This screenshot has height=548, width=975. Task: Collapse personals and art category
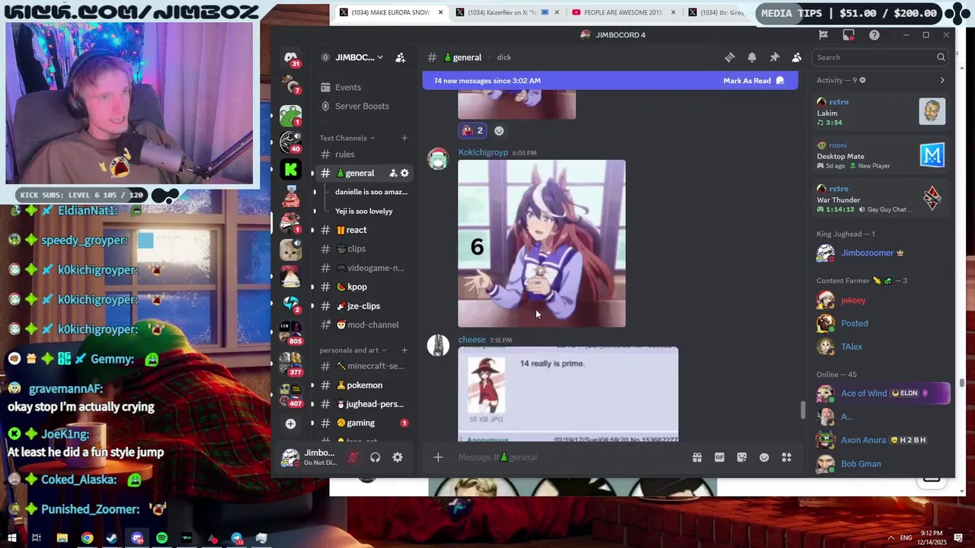coord(353,350)
